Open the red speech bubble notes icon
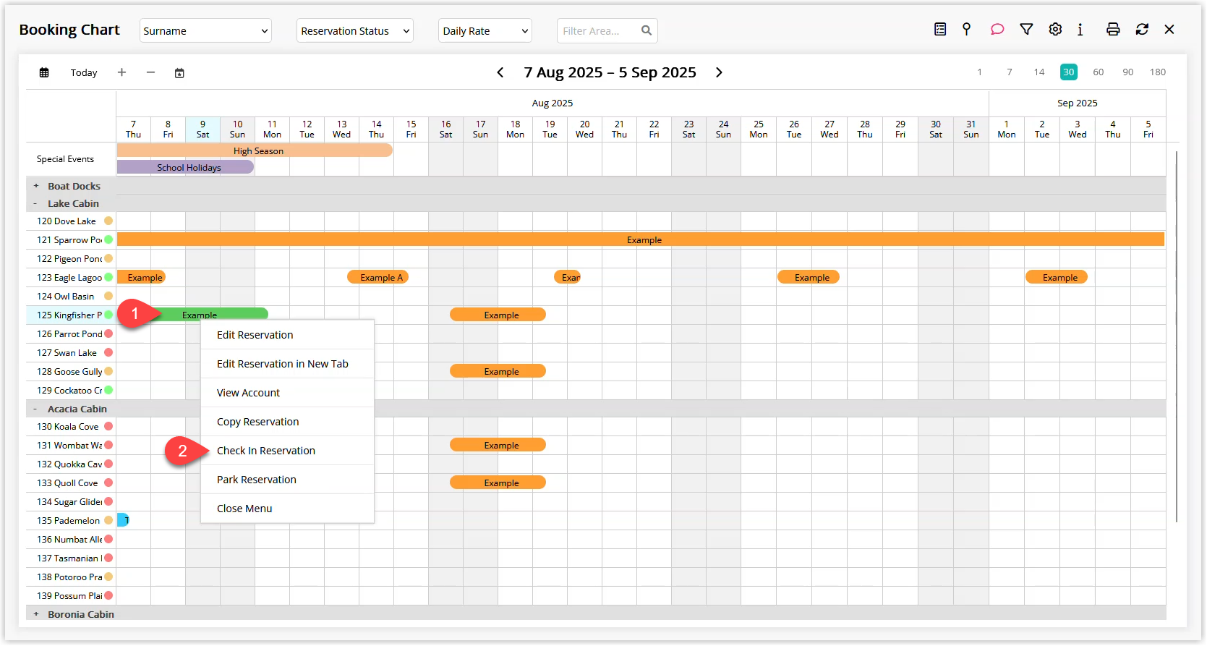 tap(997, 30)
